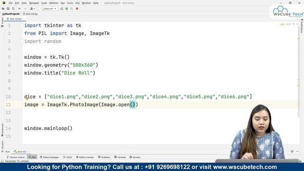Go to next highlighted error arrow
This screenshot has width=304, height=171.
click(297, 24)
